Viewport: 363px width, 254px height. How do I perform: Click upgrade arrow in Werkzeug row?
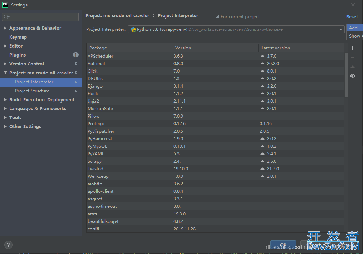(262, 176)
